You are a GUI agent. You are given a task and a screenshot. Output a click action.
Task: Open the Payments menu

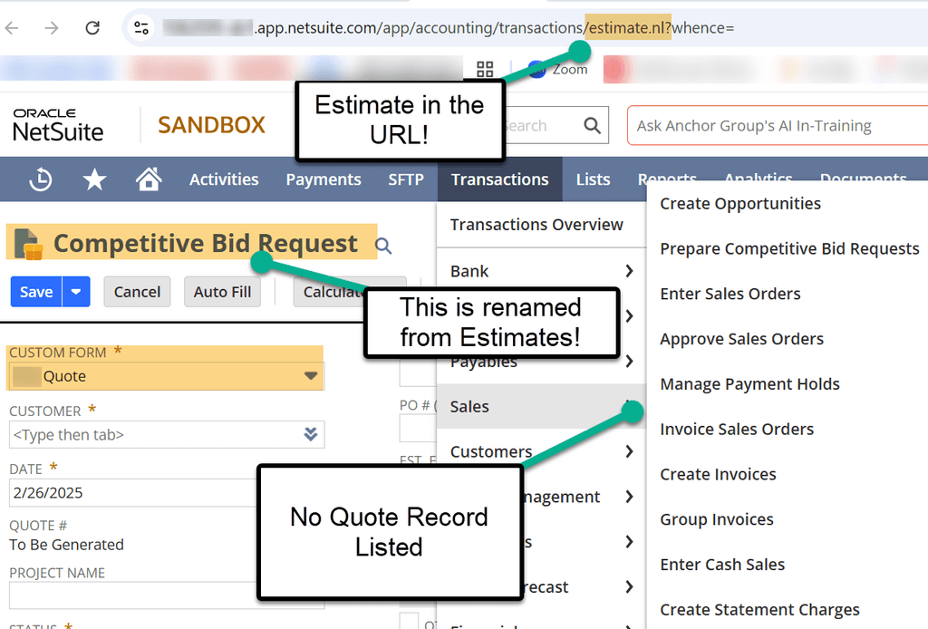pyautogui.click(x=324, y=179)
